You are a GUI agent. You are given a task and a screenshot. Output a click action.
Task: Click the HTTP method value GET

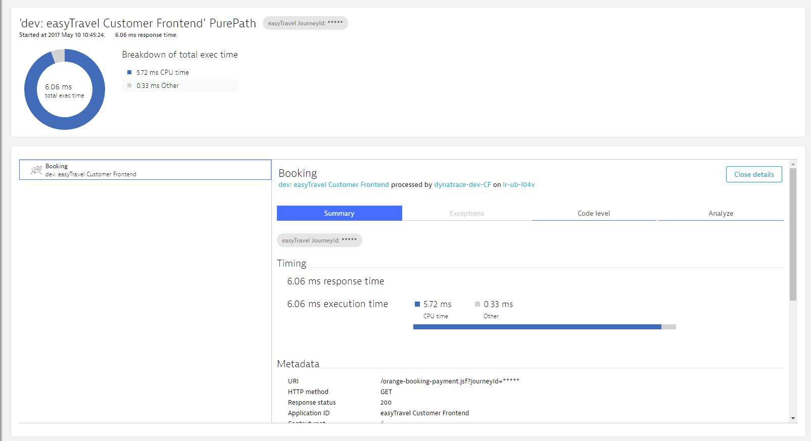(386, 392)
